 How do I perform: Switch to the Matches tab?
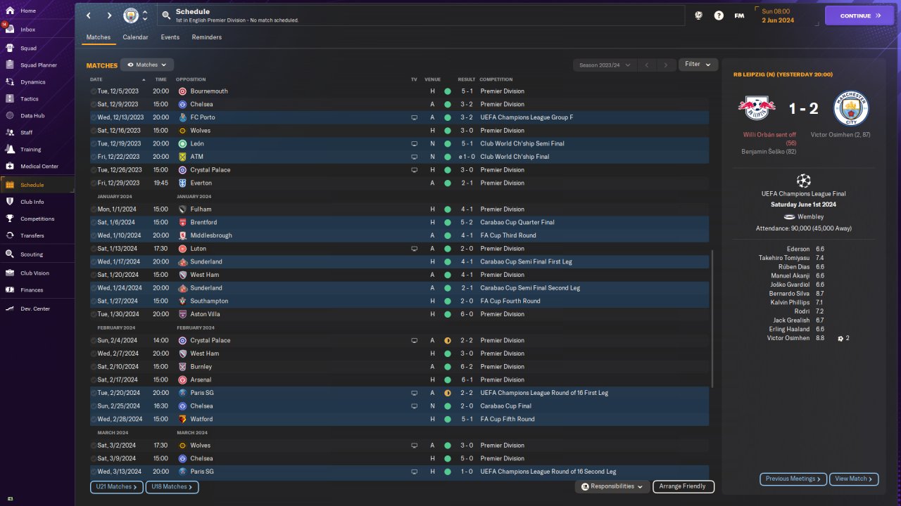[99, 37]
